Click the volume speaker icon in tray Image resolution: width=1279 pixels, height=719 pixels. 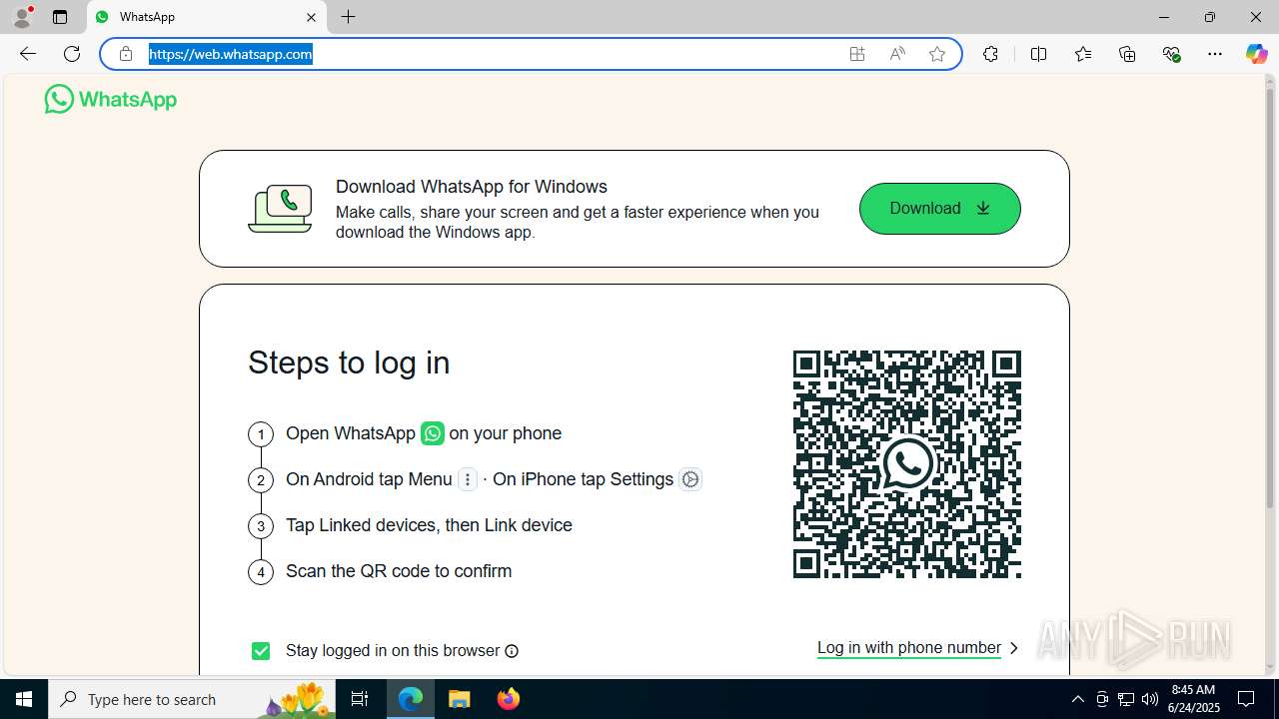[x=1150, y=699]
